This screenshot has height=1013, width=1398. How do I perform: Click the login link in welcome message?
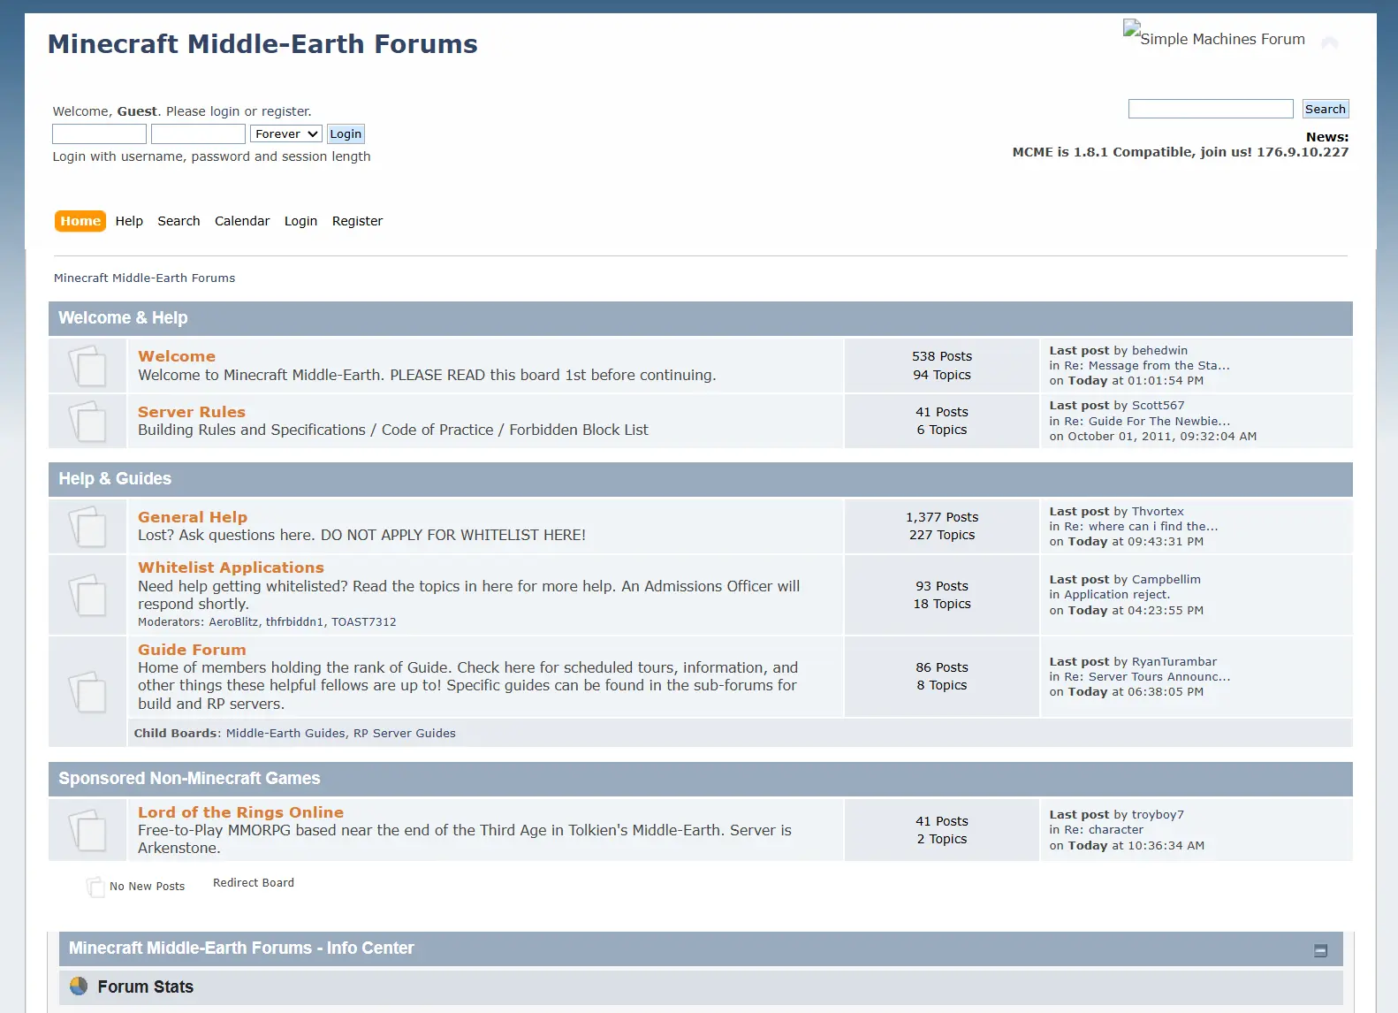click(224, 111)
